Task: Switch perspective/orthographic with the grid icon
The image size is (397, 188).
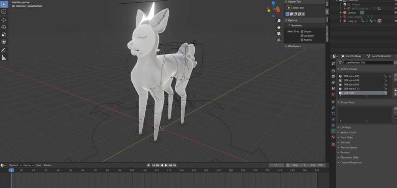Action: tap(279, 40)
